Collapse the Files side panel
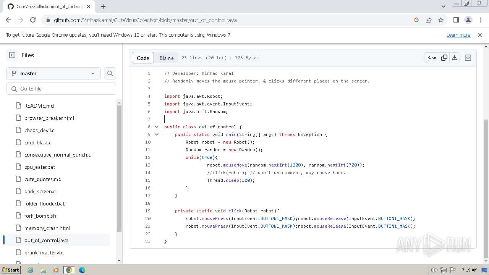This screenshot has height=275, width=489. (12, 55)
